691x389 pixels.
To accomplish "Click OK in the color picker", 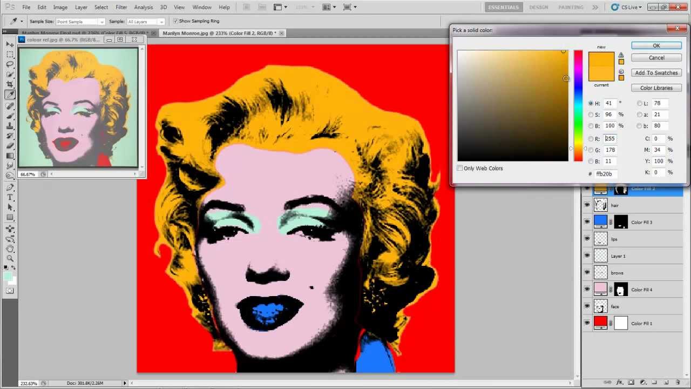I will point(656,46).
